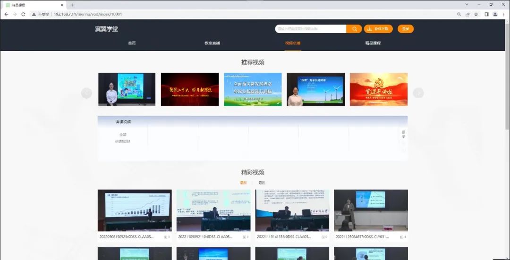Image resolution: width=510 pixels, height=260 pixels.
Task: Switch to the 教室直播 tab
Action: (212, 43)
